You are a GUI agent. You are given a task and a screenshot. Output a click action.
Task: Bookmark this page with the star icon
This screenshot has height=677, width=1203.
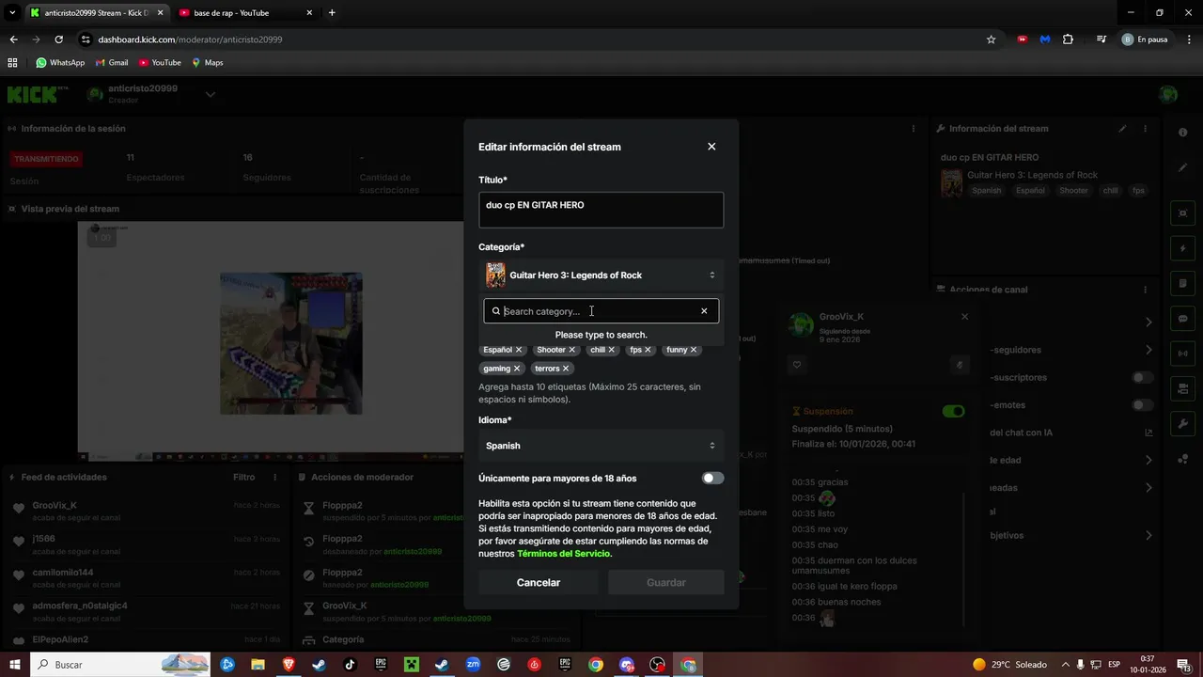tap(991, 39)
